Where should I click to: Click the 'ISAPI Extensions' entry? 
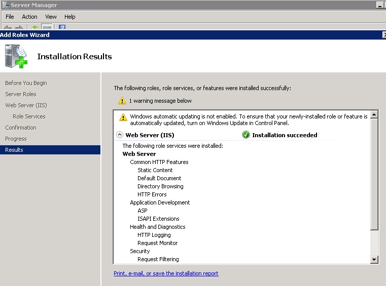click(x=158, y=219)
